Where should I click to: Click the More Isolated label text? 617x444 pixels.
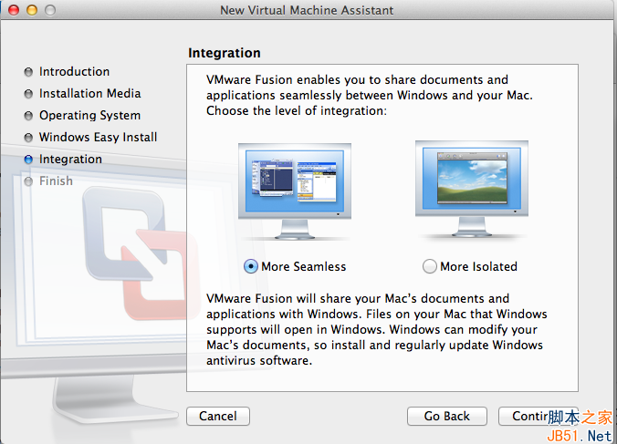(x=478, y=266)
